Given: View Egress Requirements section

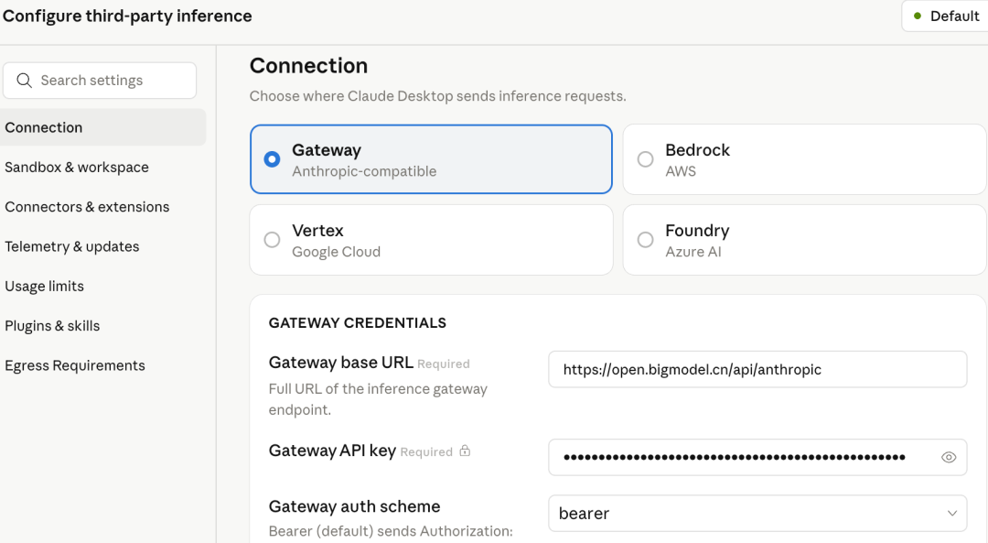Looking at the screenshot, I should pyautogui.click(x=75, y=365).
